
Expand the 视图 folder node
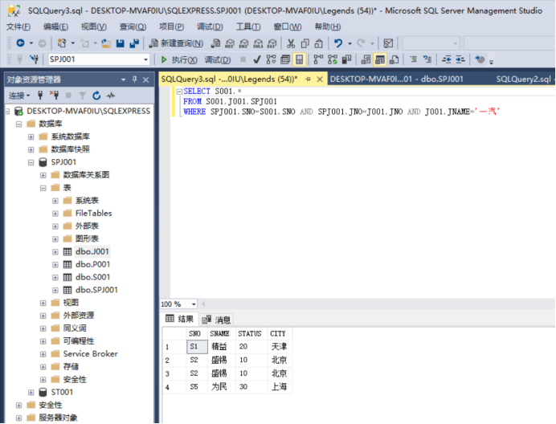(x=43, y=303)
